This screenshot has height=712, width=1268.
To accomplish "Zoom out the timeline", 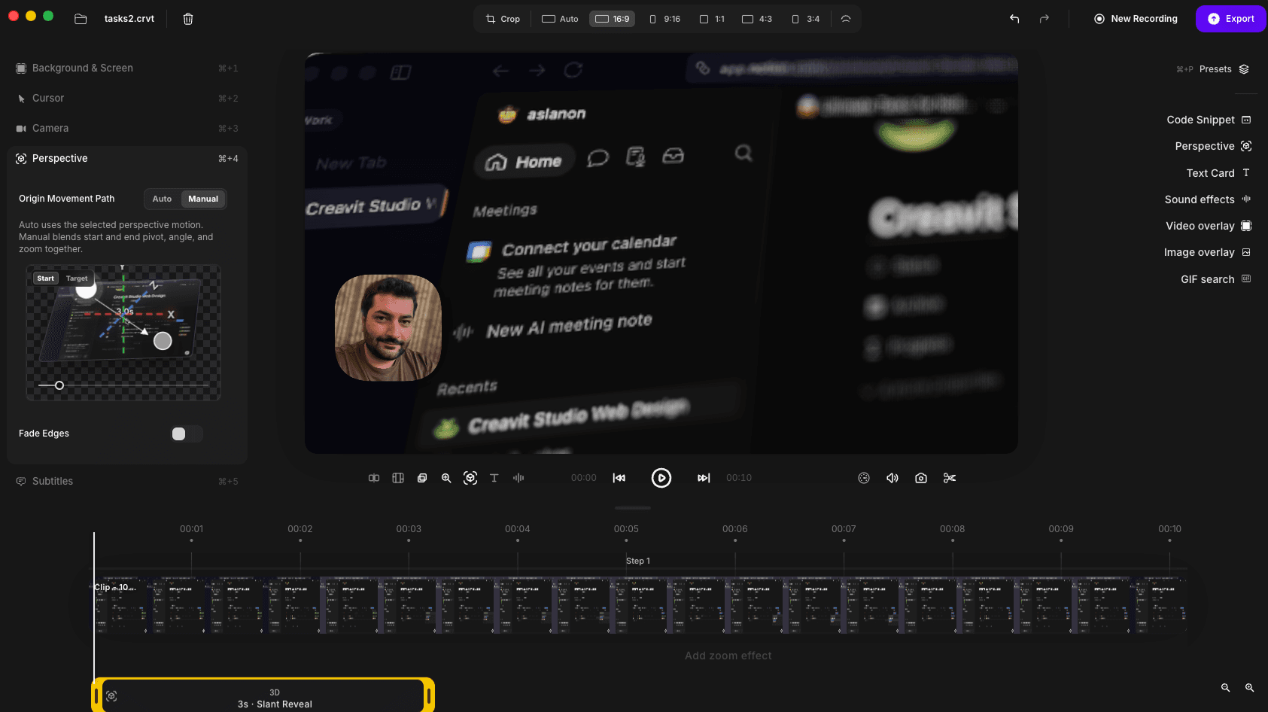I will (1225, 688).
